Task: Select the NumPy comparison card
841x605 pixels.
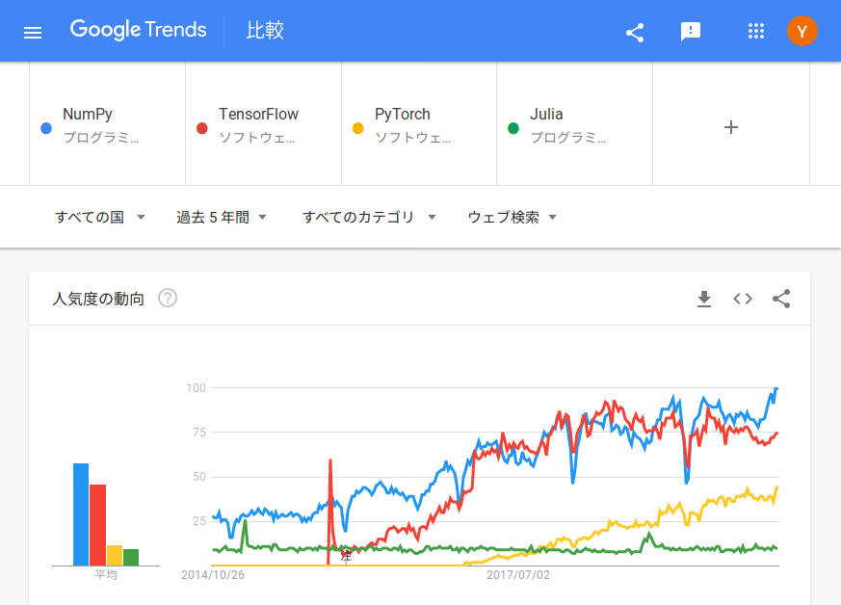Action: [x=107, y=123]
